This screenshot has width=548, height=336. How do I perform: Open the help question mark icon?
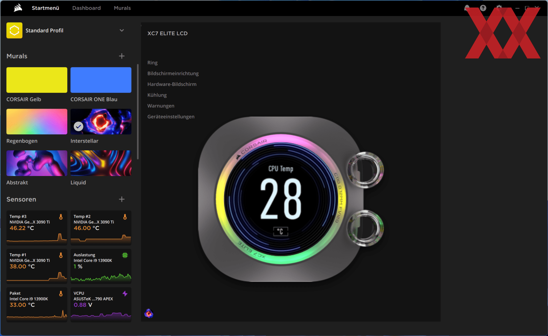pos(483,8)
